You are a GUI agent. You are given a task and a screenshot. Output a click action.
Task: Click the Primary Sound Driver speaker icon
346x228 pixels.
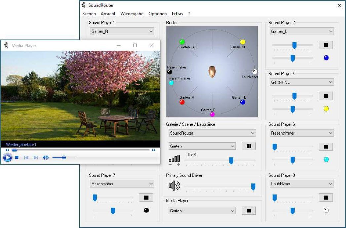pyautogui.click(x=174, y=186)
